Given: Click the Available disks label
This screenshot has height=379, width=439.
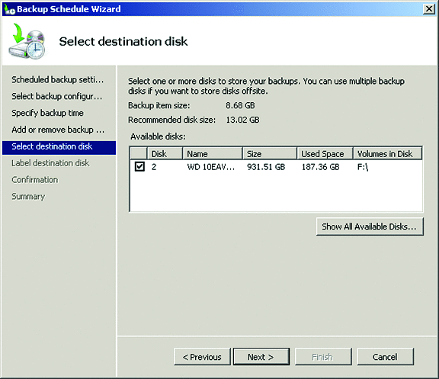Looking at the screenshot, I should (158, 137).
